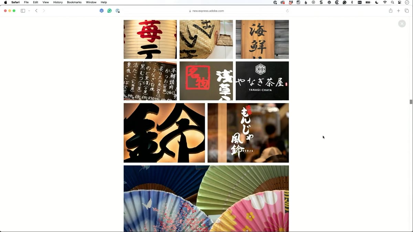Close the gallery with the X button
The image size is (413, 232).
(x=402, y=24)
